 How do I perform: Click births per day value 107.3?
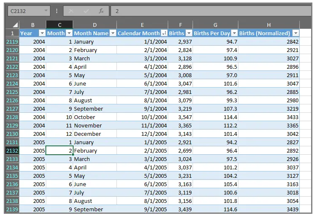pos(216,109)
